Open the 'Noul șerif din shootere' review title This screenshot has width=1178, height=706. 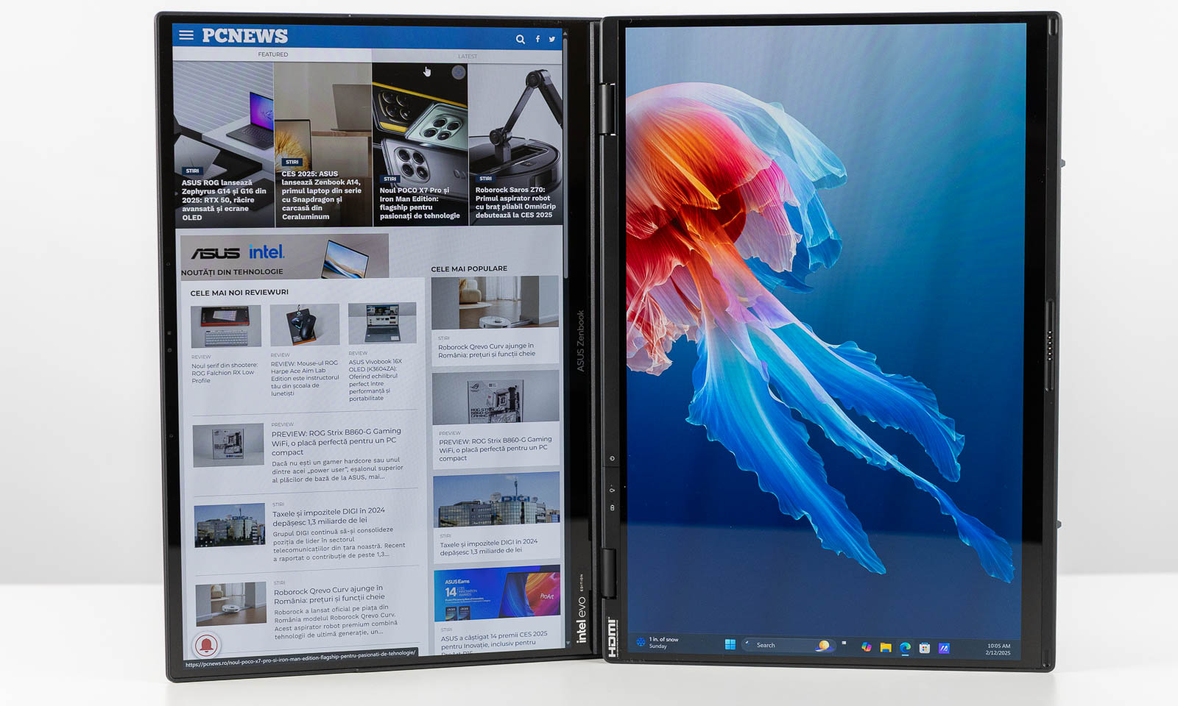(225, 373)
